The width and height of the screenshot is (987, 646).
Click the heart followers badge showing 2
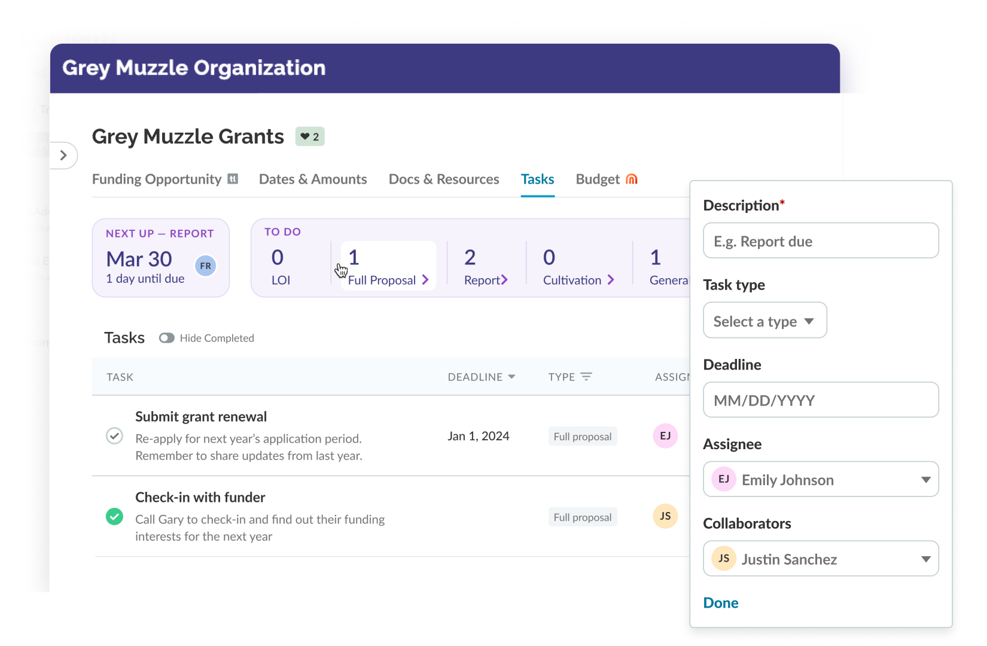(310, 136)
